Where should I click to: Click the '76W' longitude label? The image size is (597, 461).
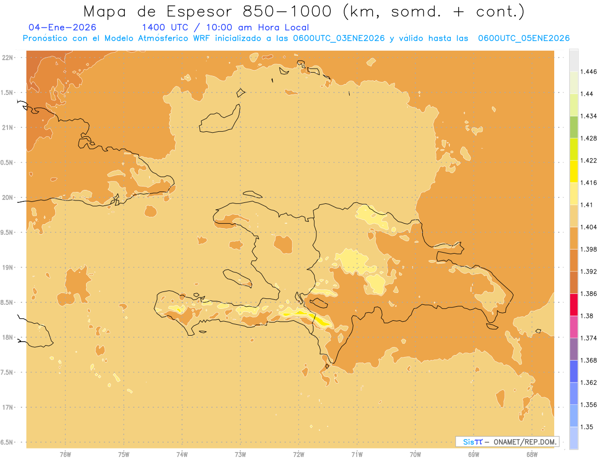pyautogui.click(x=65, y=455)
